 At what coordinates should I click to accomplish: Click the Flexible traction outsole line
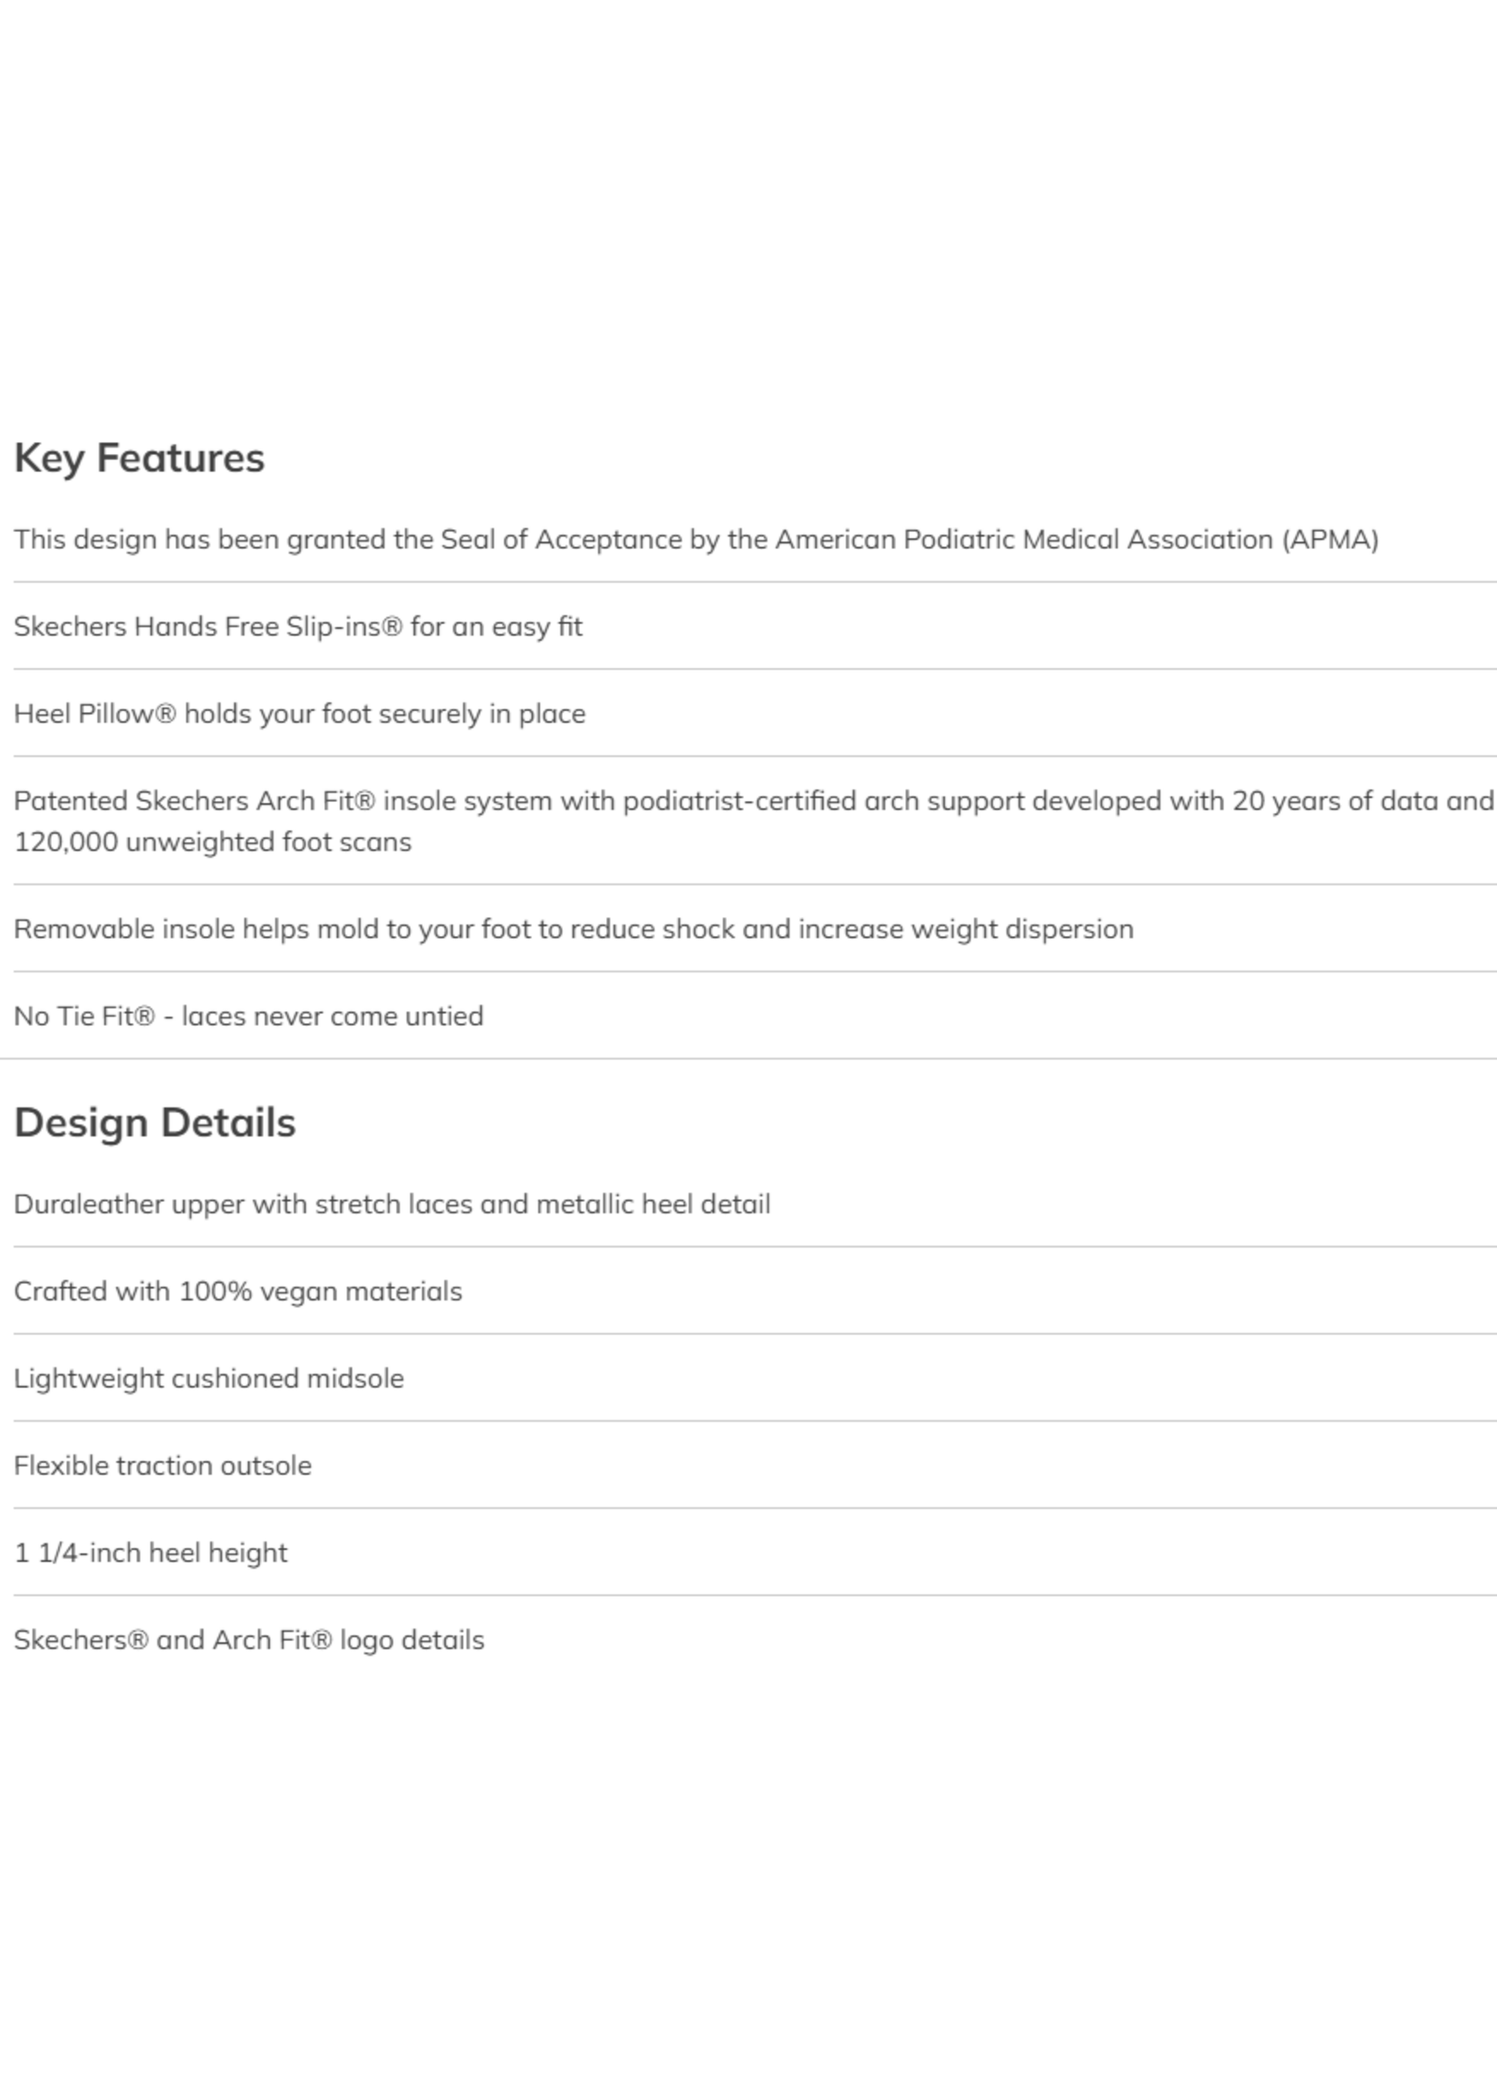162,1465
